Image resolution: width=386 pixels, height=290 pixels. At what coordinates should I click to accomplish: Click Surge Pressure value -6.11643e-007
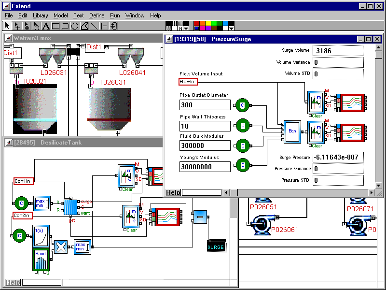tap(338, 157)
